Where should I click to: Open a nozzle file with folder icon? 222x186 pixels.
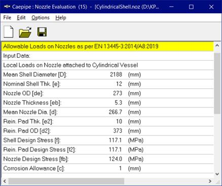coord(25,32)
